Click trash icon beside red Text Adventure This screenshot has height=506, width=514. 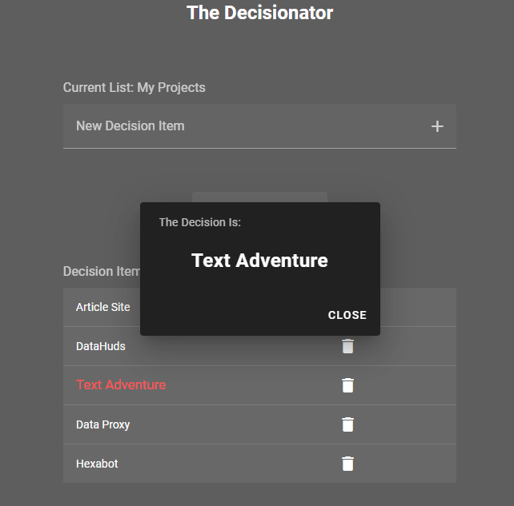pos(347,385)
